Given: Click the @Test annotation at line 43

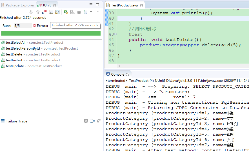Looking at the screenshot, I should coord(135,34).
